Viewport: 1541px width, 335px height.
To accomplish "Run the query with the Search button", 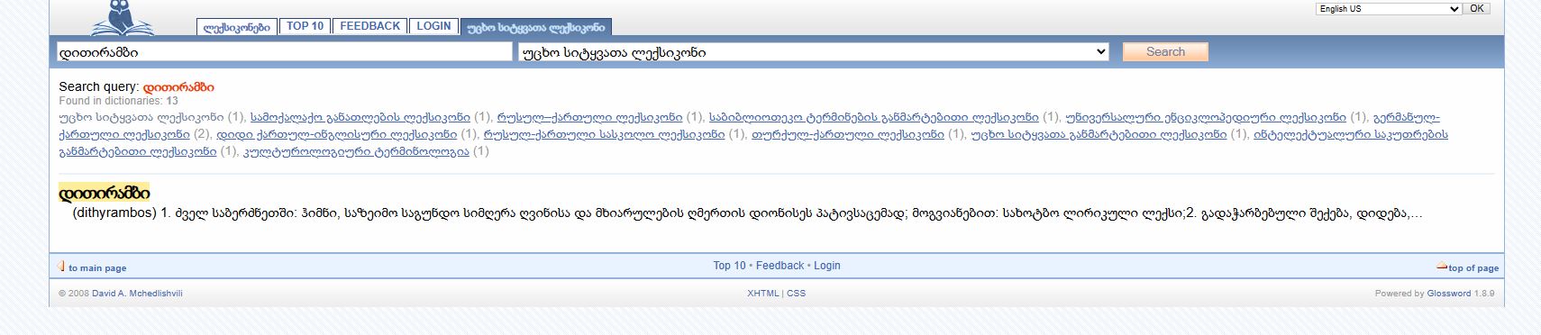I will 1165,52.
